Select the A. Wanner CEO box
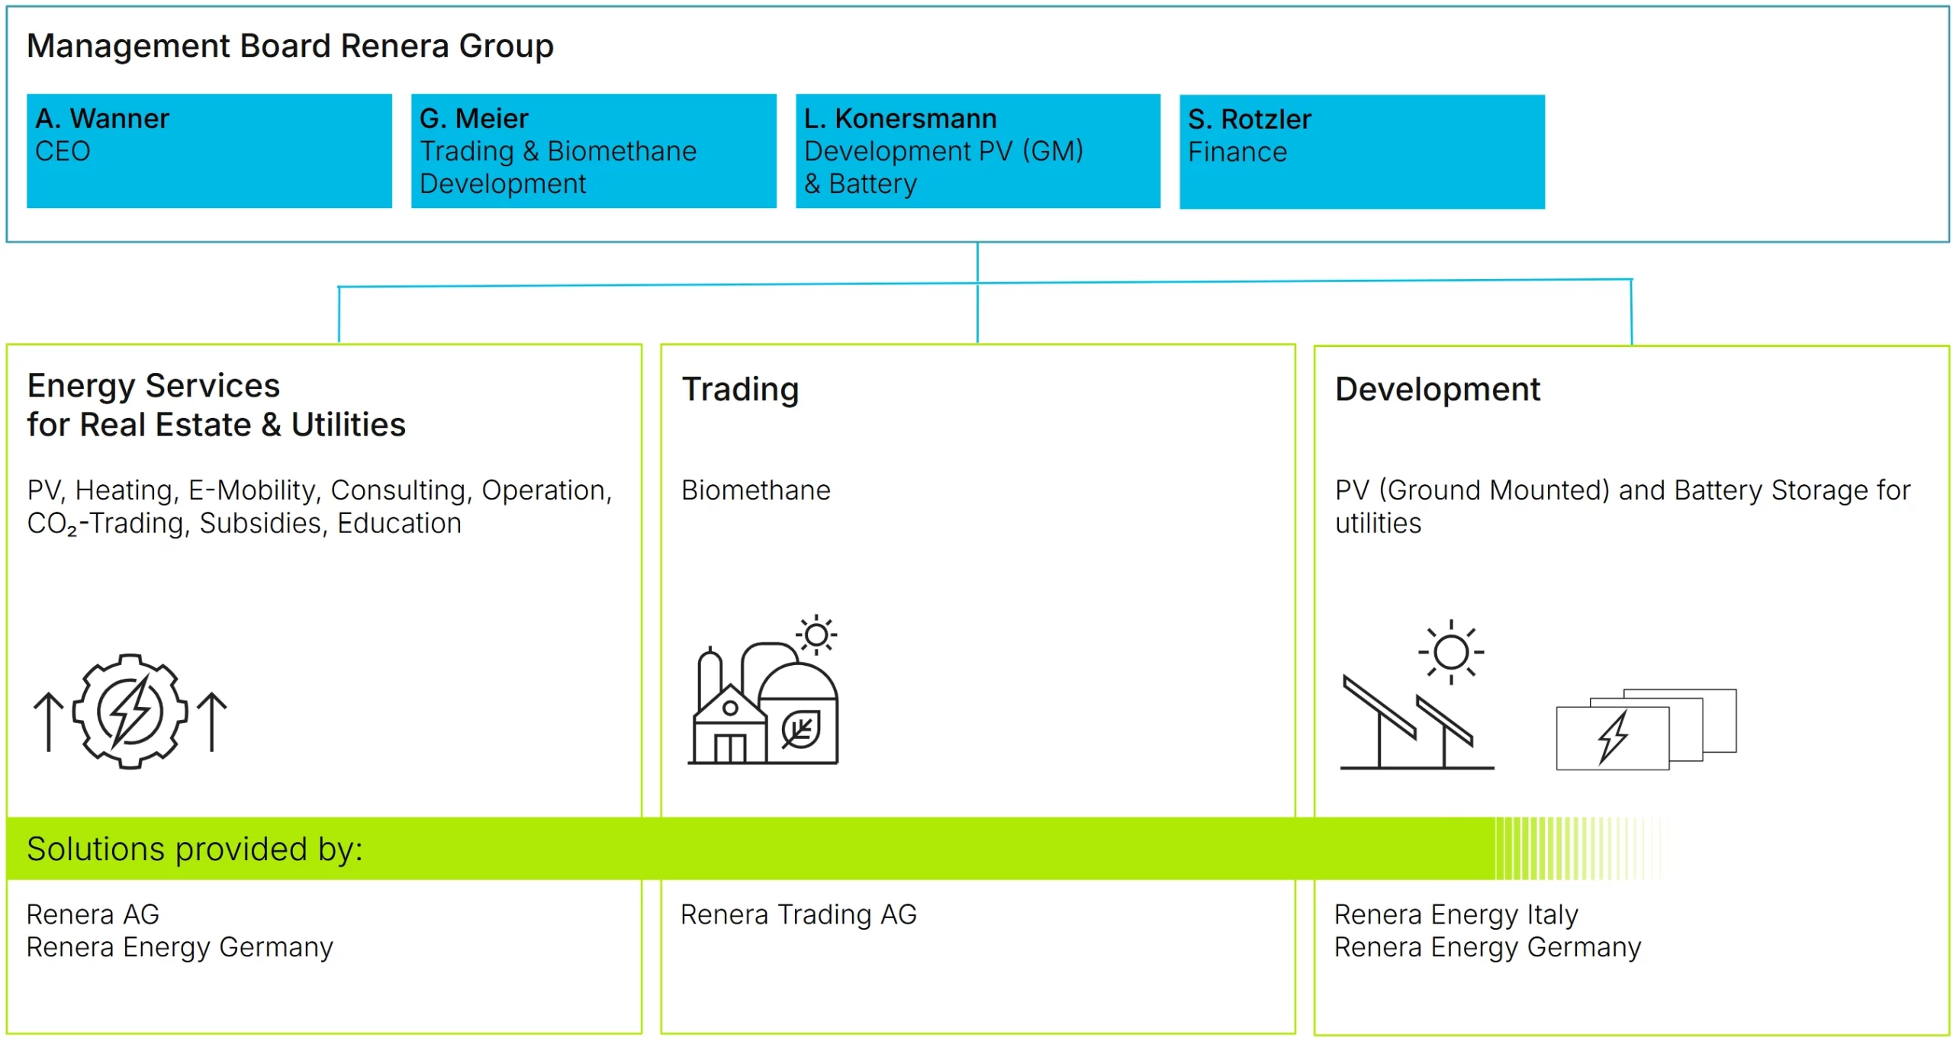Screen dimensions: 1953x1041 [x=209, y=151]
